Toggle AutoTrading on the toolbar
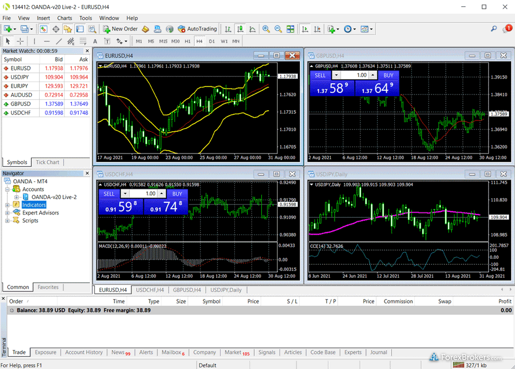 (197, 29)
